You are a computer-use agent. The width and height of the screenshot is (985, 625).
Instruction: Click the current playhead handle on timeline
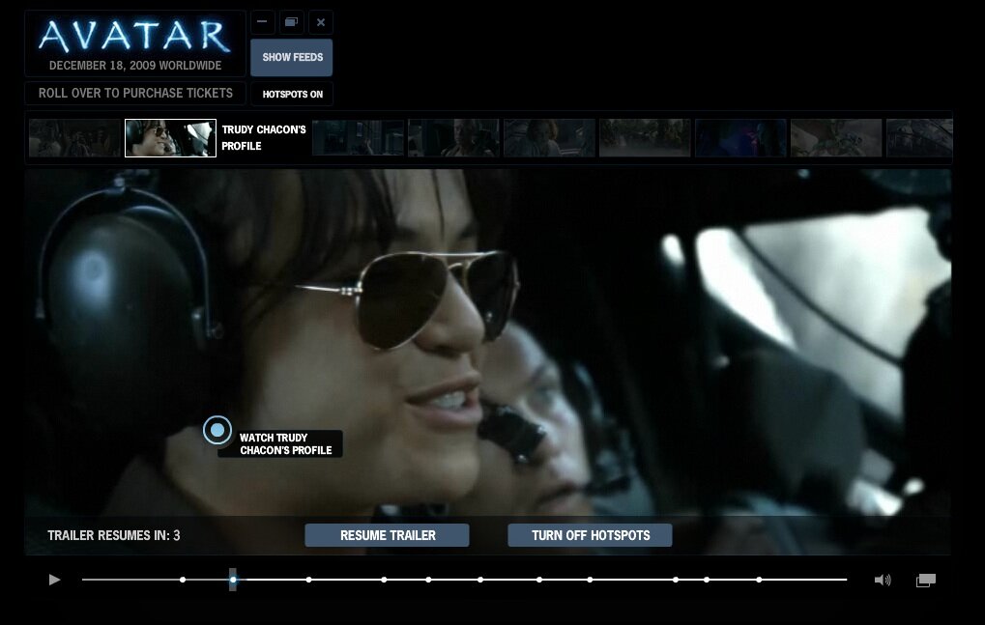pos(233,580)
